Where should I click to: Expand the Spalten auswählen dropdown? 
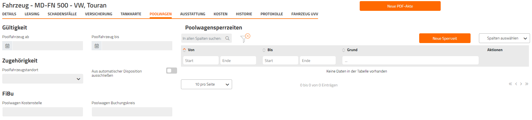click(504, 38)
